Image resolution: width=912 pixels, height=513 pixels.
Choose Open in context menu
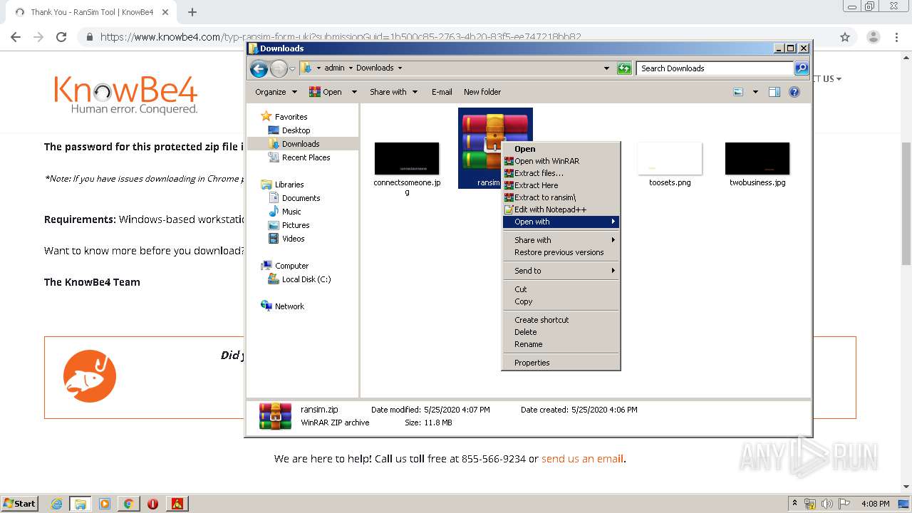pyautogui.click(x=561, y=149)
